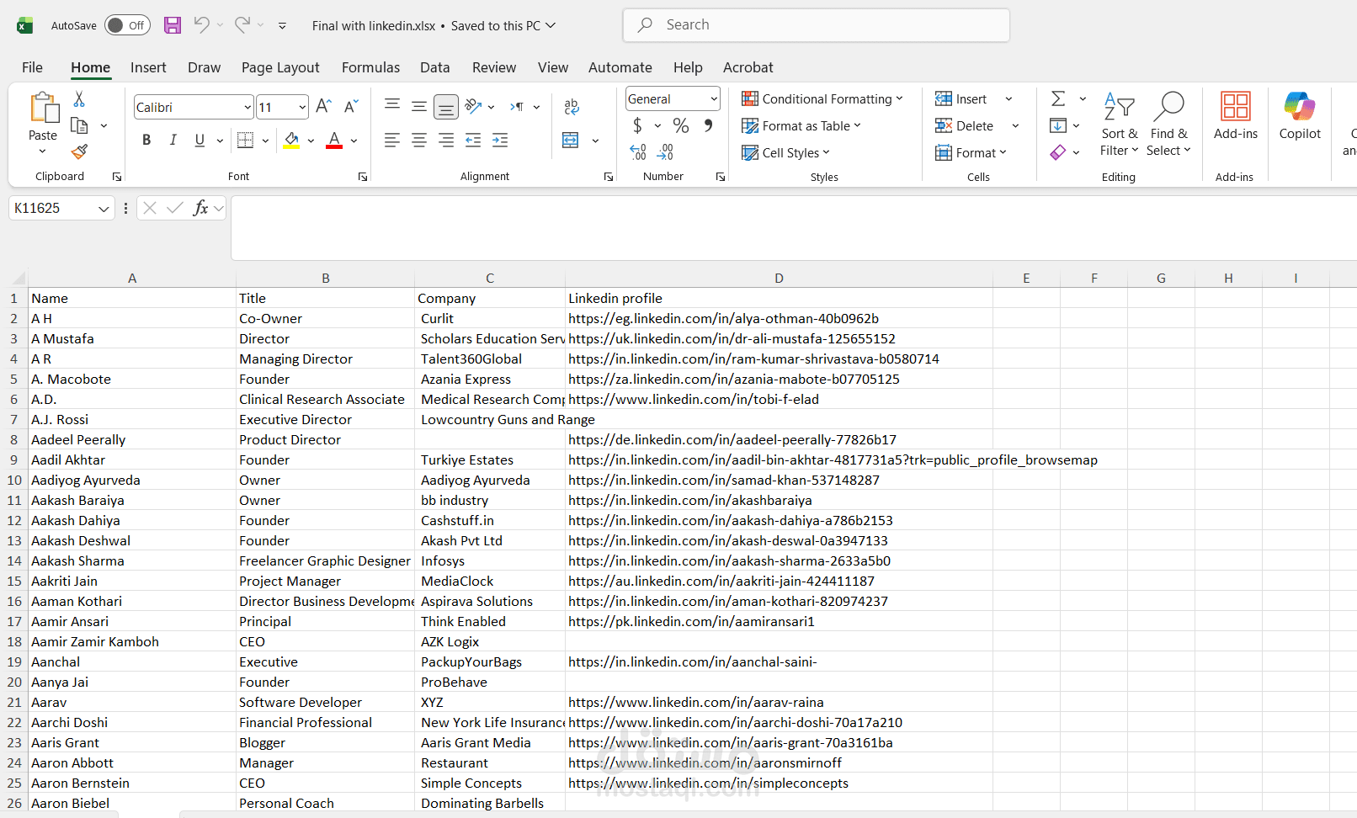The width and height of the screenshot is (1357, 818).
Task: Click the AutoSum sigma icon
Action: (1058, 99)
